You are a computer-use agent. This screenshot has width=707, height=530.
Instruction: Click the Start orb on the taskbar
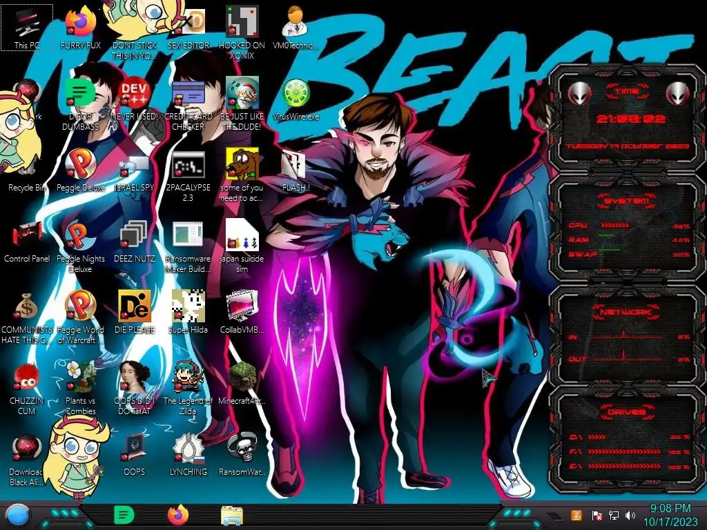tap(18, 516)
